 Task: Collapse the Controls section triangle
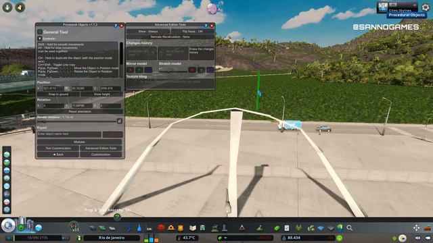point(39,38)
